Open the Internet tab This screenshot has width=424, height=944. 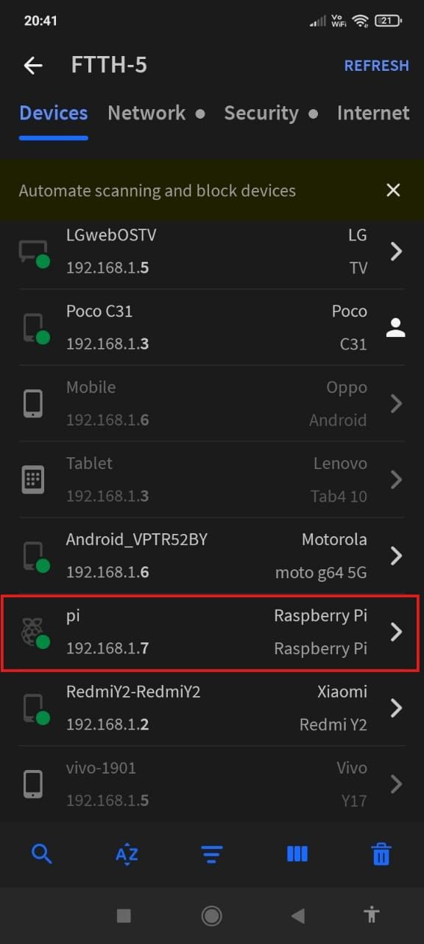[x=373, y=113]
